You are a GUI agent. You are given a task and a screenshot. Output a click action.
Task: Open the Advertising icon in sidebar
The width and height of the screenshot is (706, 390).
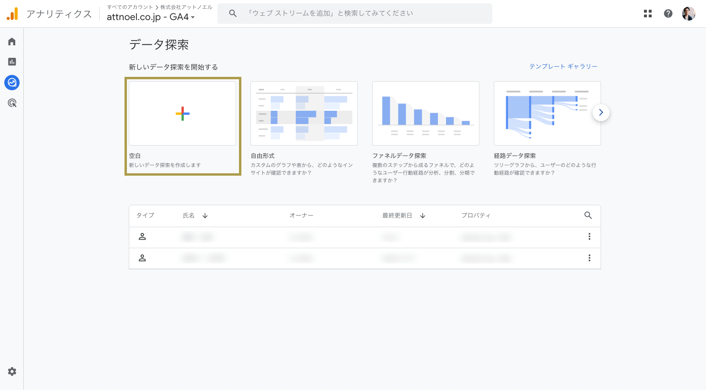pos(12,103)
